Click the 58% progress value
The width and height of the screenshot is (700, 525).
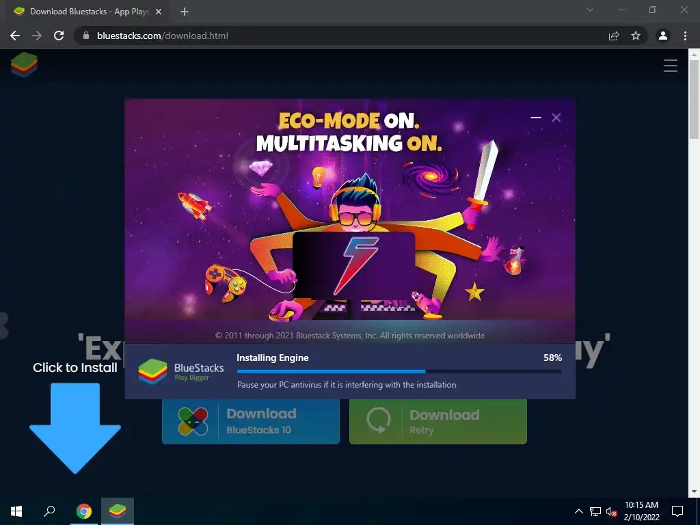552,358
